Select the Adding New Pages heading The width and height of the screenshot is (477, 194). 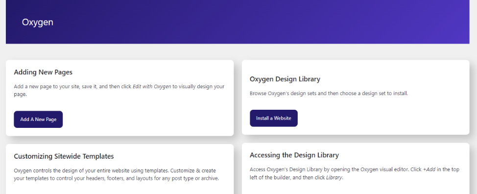(x=43, y=73)
